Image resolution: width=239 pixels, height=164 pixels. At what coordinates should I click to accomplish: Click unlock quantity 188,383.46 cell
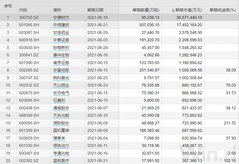tap(149, 131)
